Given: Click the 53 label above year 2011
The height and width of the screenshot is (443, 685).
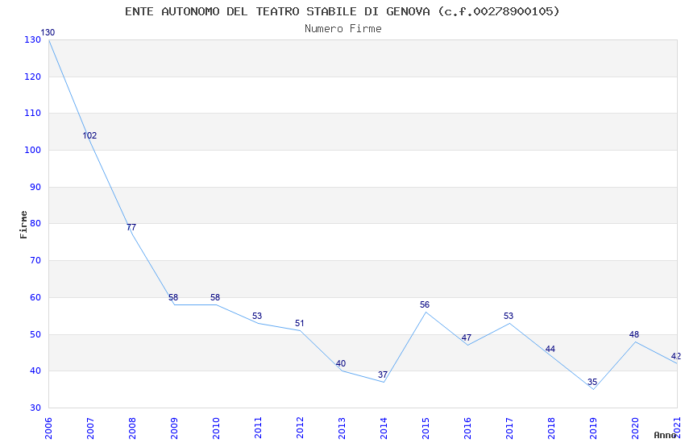Looking at the screenshot, I should [x=257, y=316].
